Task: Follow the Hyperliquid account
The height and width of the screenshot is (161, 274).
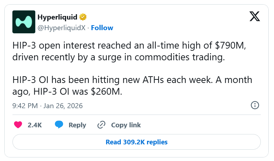Action: [x=102, y=28]
